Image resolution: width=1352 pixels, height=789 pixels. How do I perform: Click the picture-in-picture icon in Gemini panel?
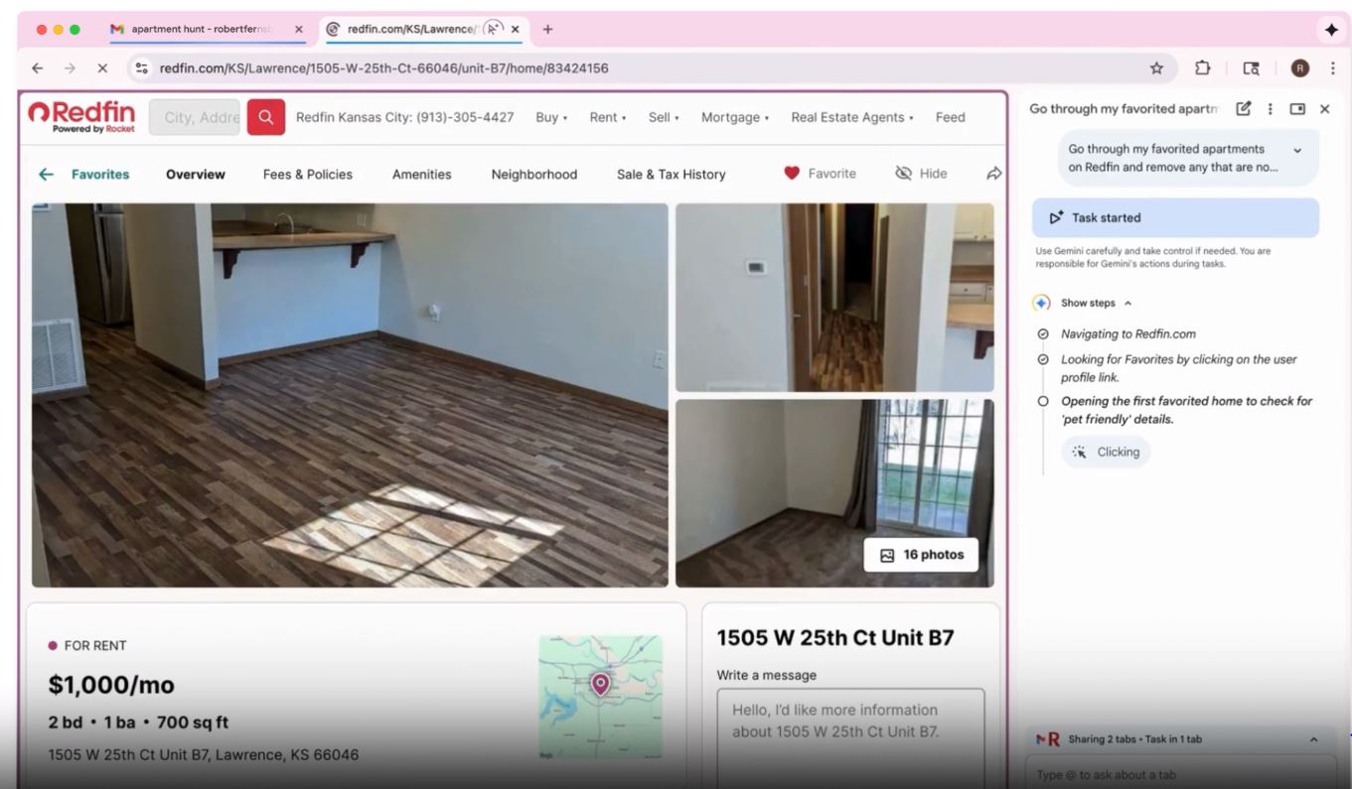pos(1296,109)
